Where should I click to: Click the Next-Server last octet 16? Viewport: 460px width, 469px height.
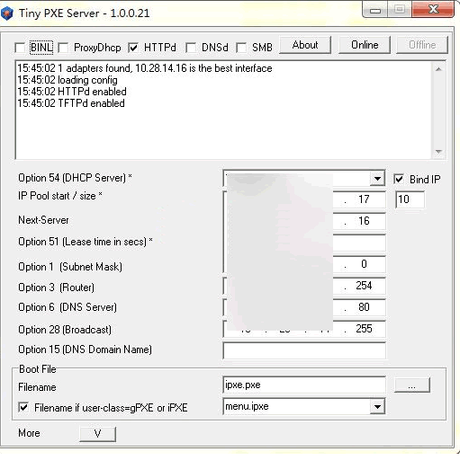click(364, 221)
